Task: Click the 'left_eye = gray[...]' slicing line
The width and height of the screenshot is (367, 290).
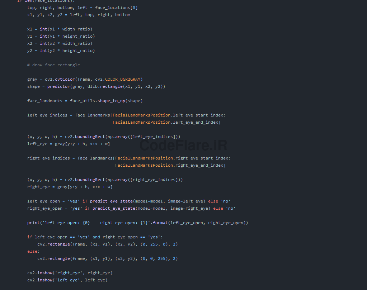Action: tap(69, 144)
